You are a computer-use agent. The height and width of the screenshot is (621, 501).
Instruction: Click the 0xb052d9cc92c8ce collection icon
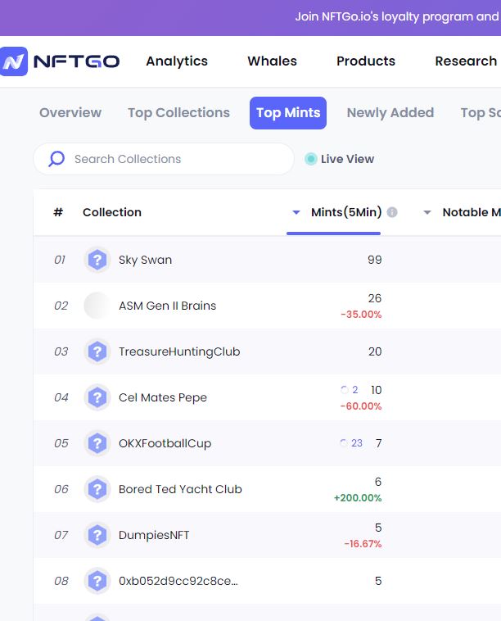click(x=97, y=581)
